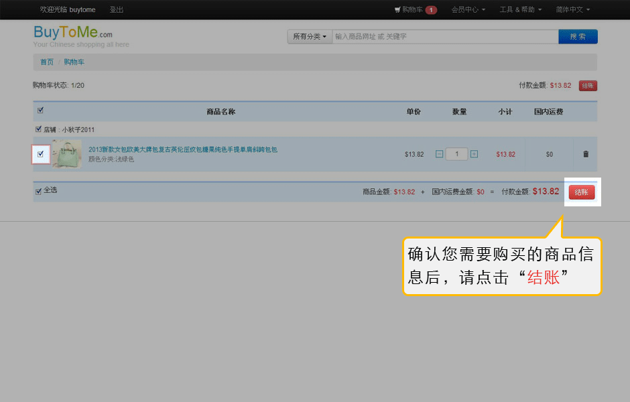Open the 工具 & 帮助 dropdown menu

(520, 10)
